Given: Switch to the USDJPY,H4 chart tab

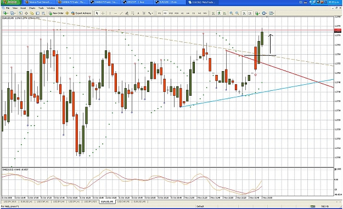Looking at the screenshot, I should 59,202.
